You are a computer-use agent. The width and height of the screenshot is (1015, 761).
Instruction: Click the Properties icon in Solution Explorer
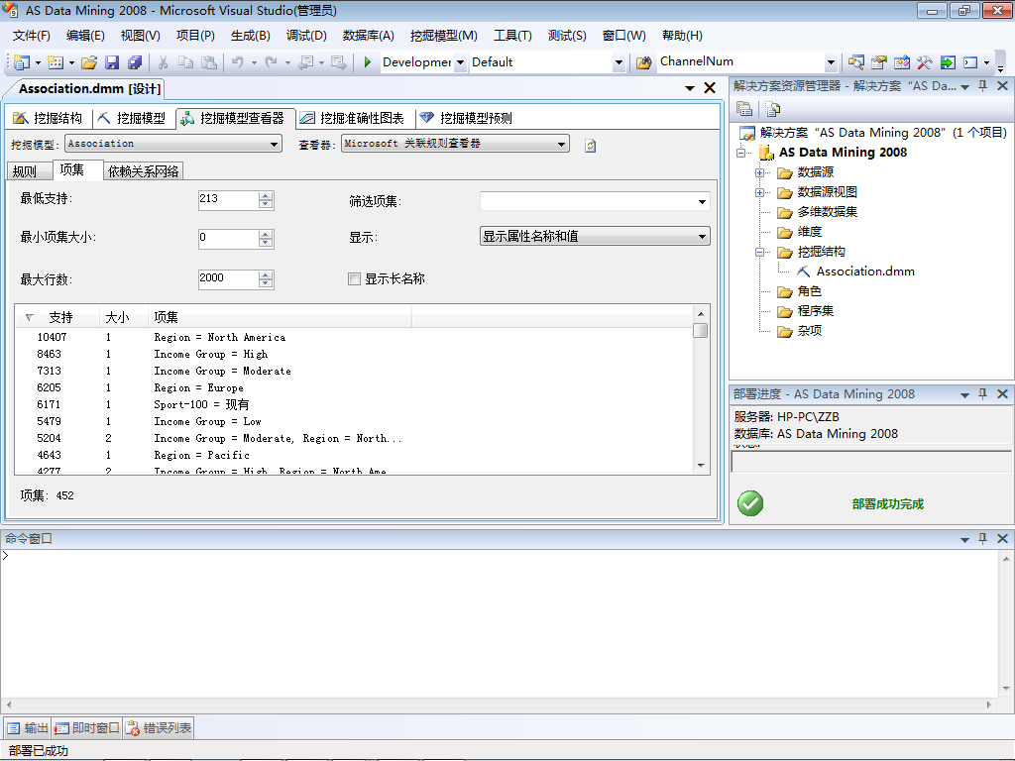click(x=744, y=109)
